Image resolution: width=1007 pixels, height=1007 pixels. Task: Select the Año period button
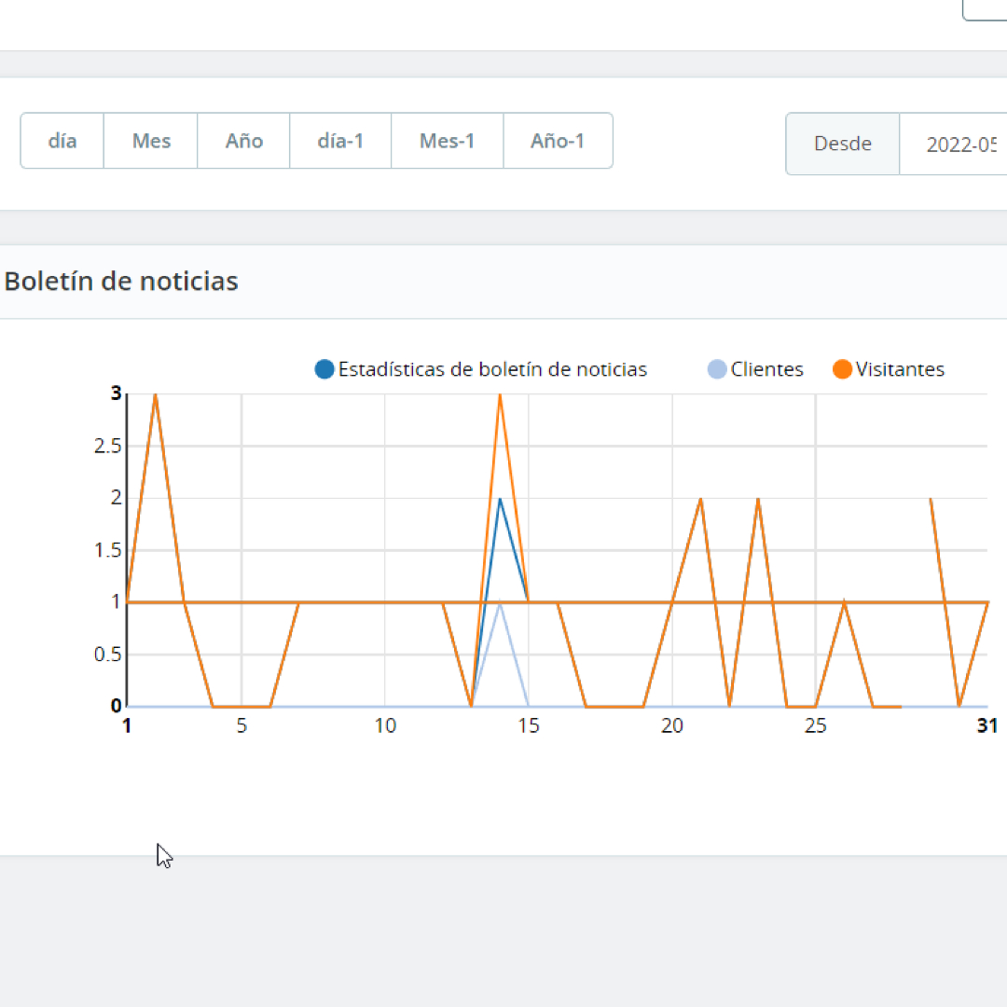(x=244, y=141)
